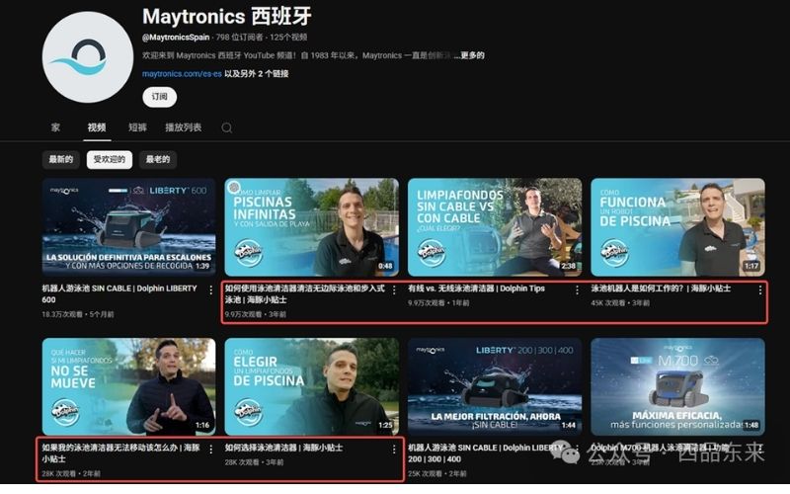Open the 以及另外 2 个链接 links
The image size is (790, 494).
[257, 73]
